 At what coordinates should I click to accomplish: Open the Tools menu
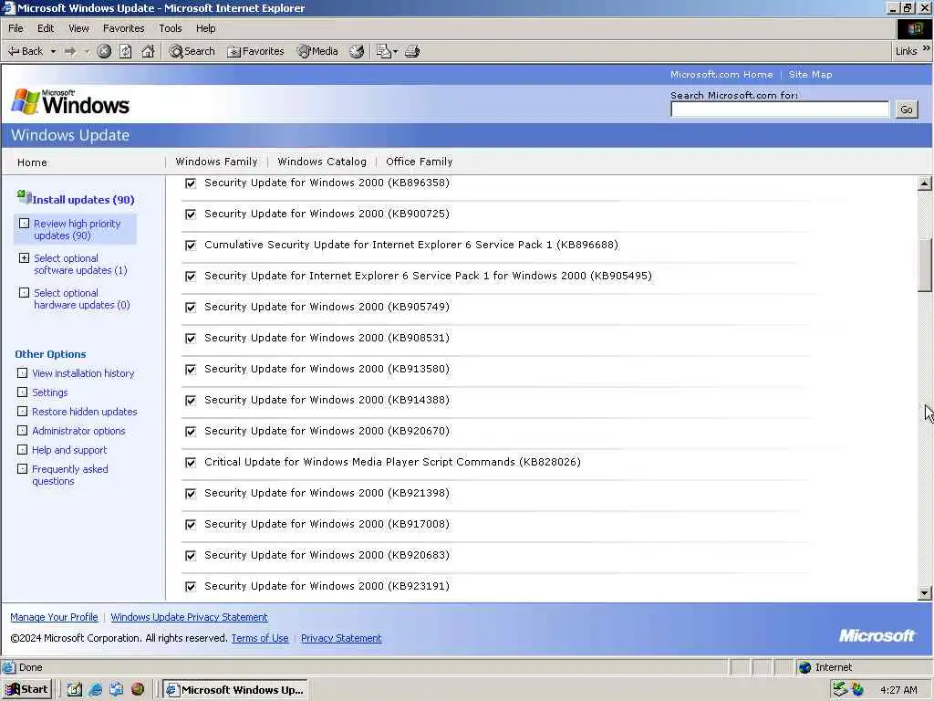click(171, 28)
